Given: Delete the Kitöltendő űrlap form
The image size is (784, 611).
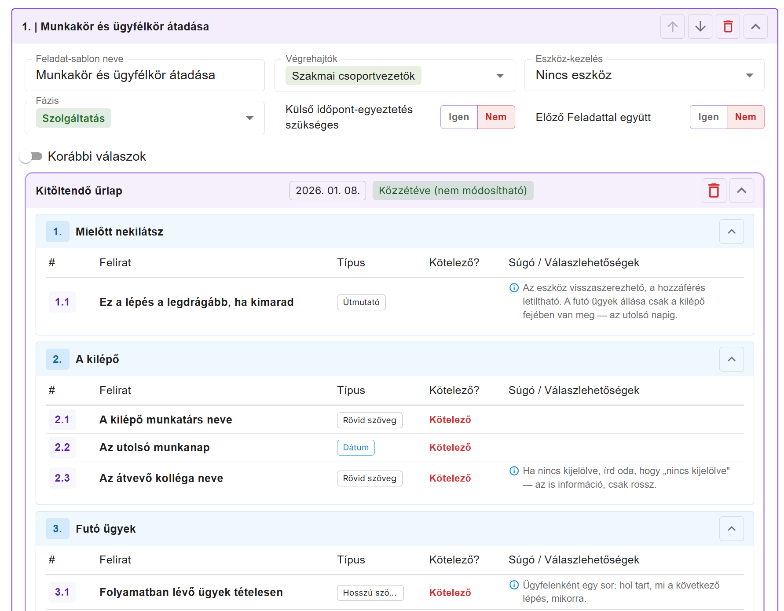Looking at the screenshot, I should (x=714, y=191).
